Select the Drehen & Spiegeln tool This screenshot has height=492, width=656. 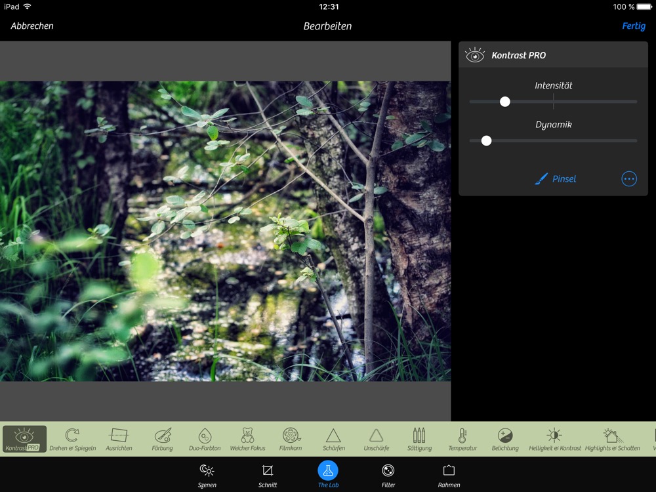(72, 439)
